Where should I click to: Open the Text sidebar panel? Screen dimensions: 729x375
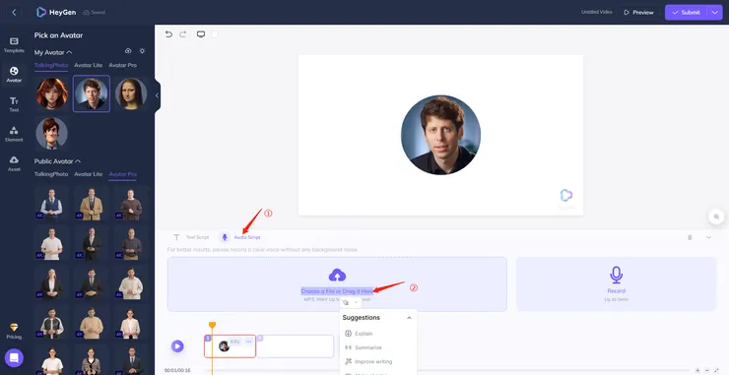point(14,104)
